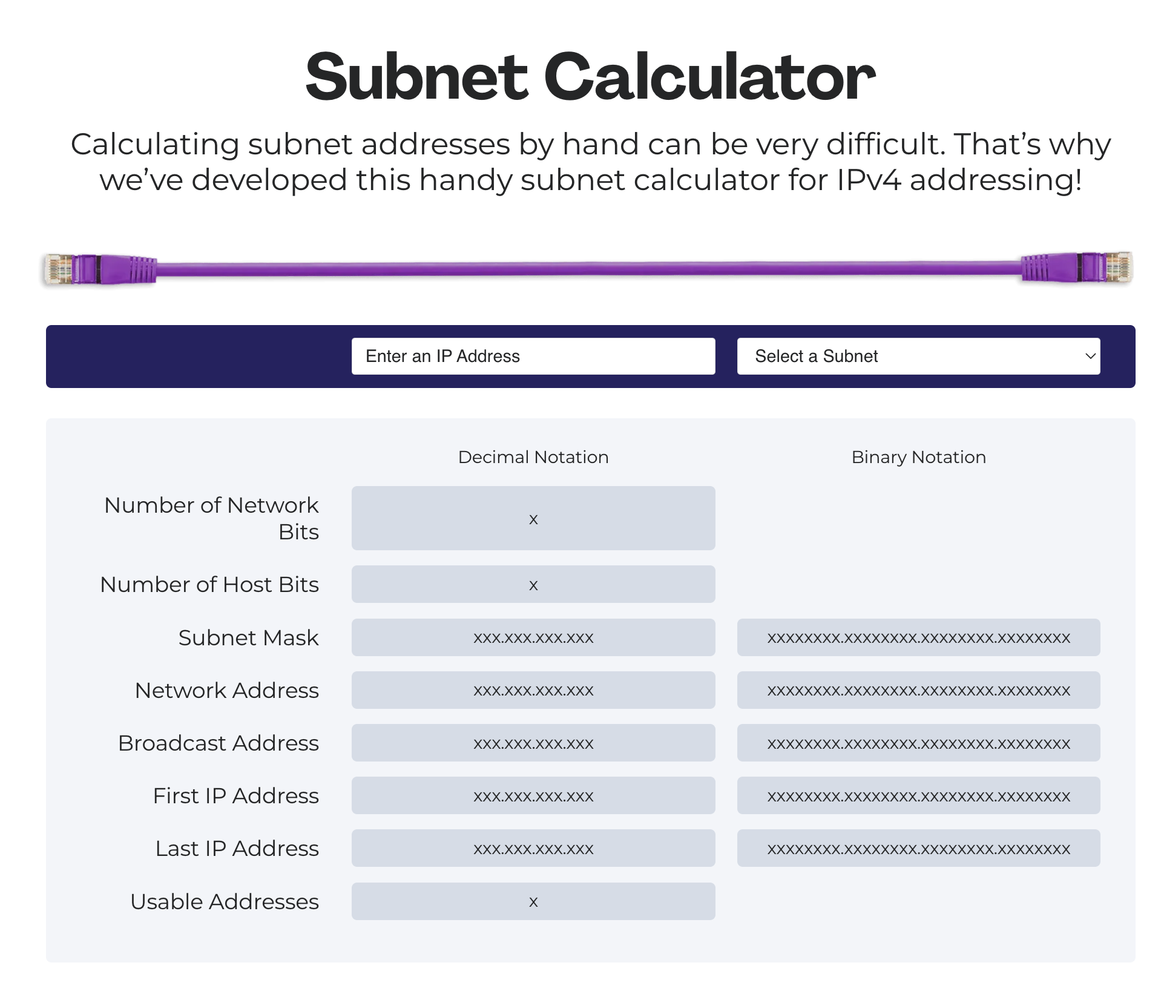Select the Subnet Mask decimal notation field
Screen dimensions: 1161x1000
533,637
